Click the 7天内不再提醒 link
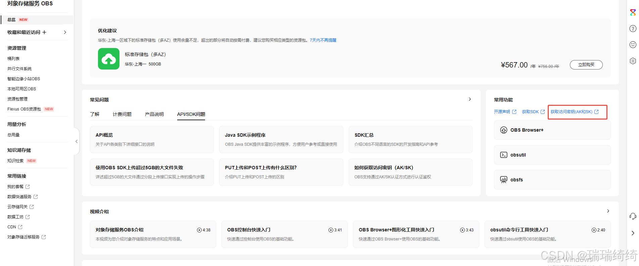 point(323,40)
